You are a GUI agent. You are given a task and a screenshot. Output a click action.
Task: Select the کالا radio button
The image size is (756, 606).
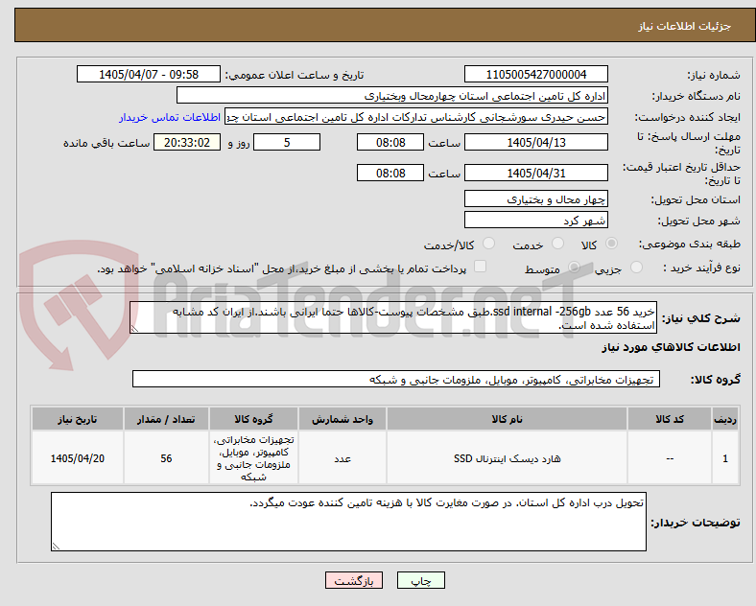pyautogui.click(x=611, y=244)
